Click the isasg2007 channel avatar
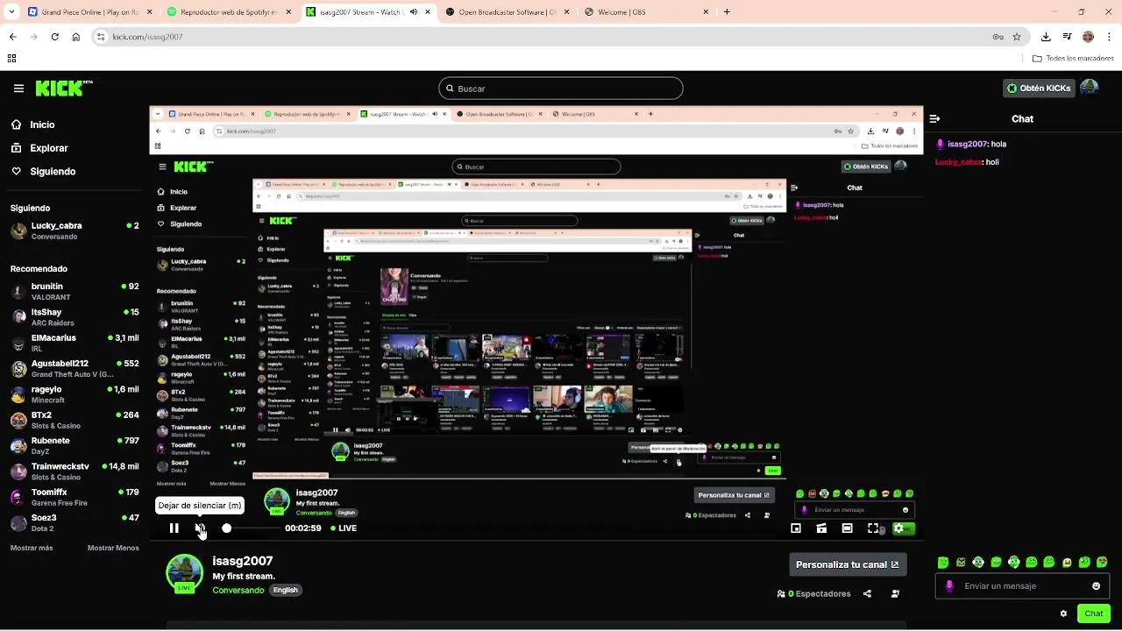Viewport: 1122px width, 631px height. (x=184, y=572)
